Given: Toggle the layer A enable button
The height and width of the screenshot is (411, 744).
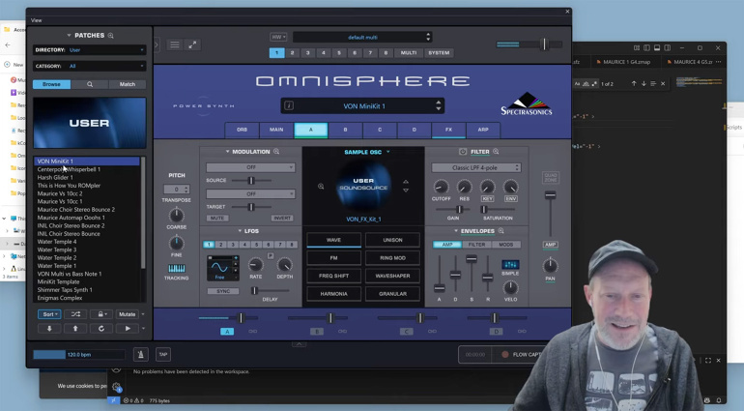Looking at the screenshot, I should click(227, 331).
